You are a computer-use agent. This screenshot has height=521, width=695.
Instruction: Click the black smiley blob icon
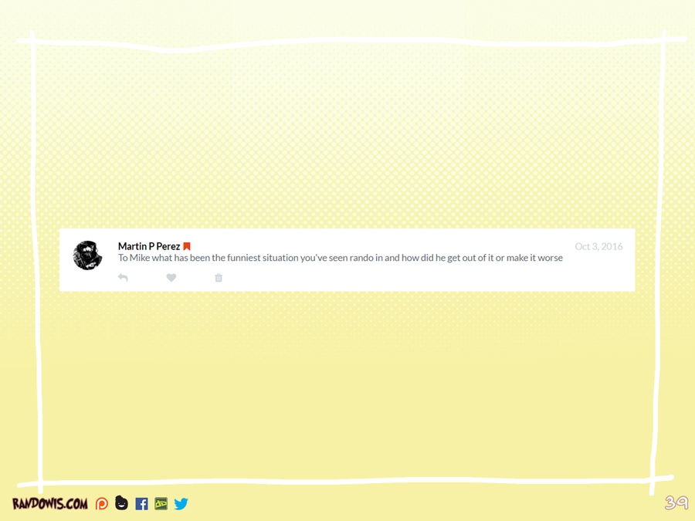tap(121, 503)
